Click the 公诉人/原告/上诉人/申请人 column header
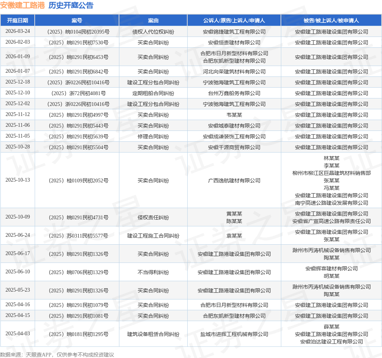This screenshot has height=358, width=382. pos(234,21)
